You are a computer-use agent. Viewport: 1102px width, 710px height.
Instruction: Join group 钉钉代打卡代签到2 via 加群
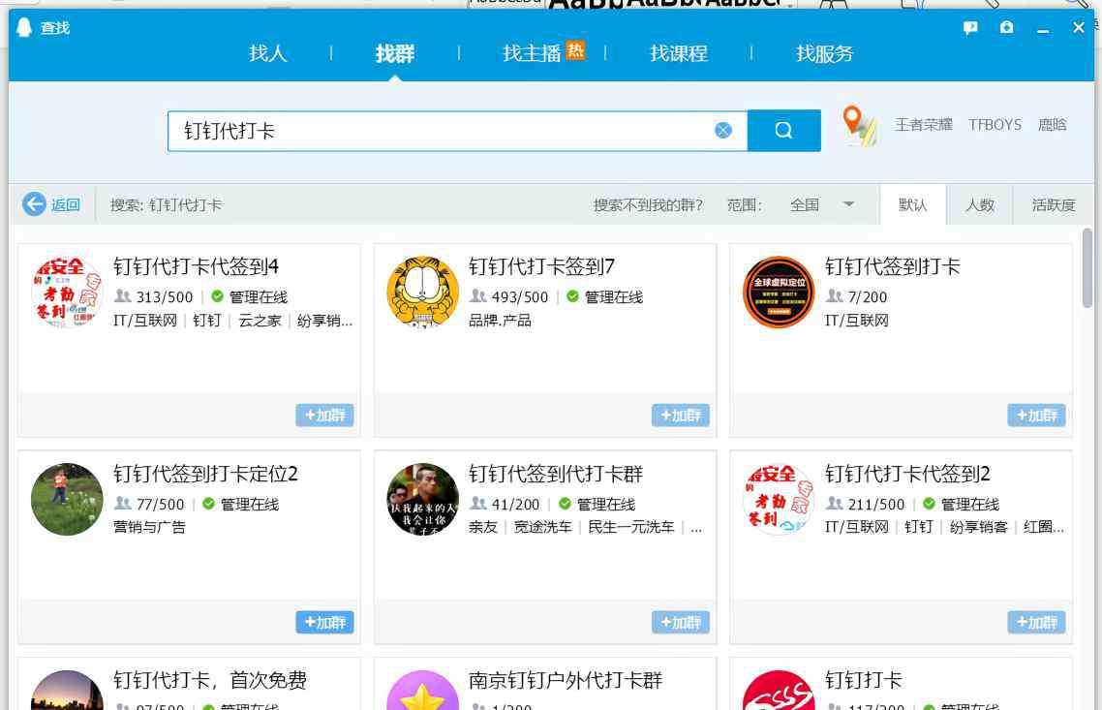point(1037,622)
